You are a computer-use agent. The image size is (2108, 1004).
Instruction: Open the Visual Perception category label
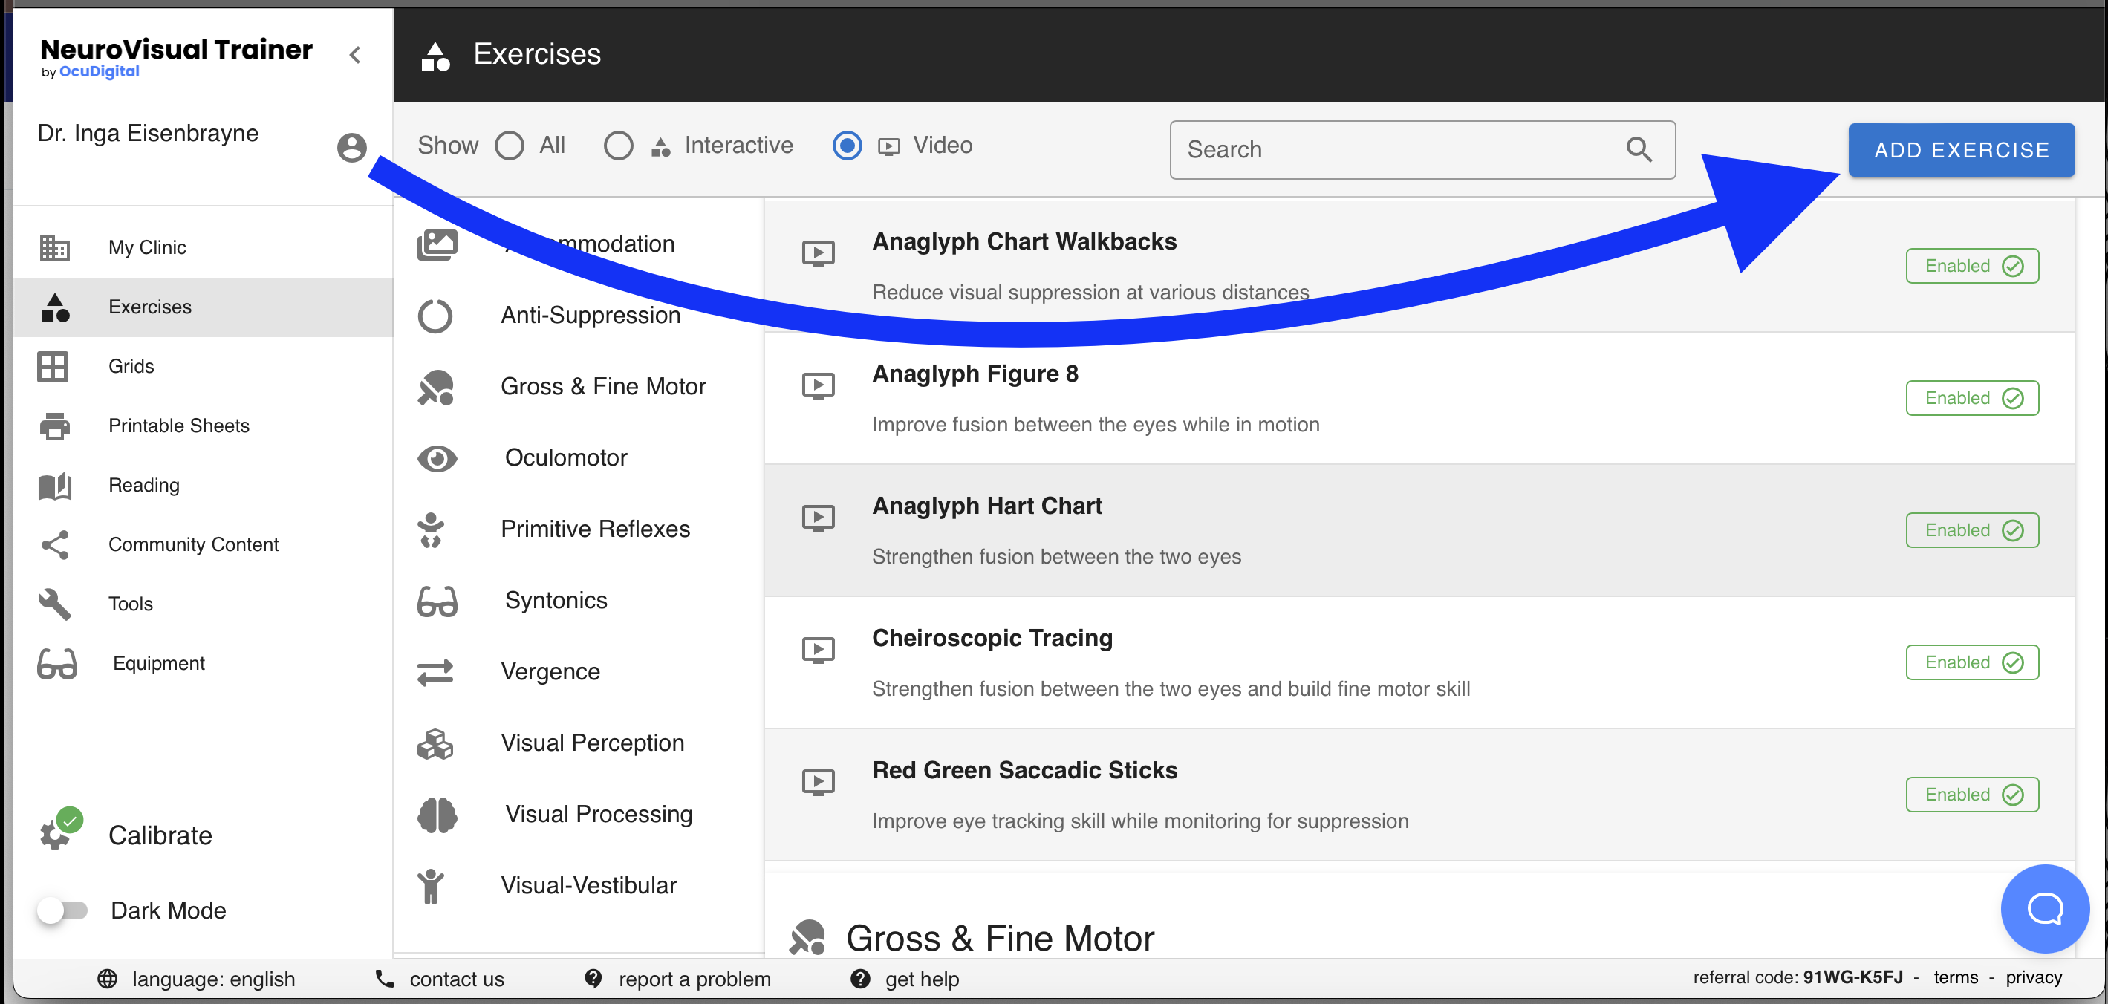tap(592, 742)
